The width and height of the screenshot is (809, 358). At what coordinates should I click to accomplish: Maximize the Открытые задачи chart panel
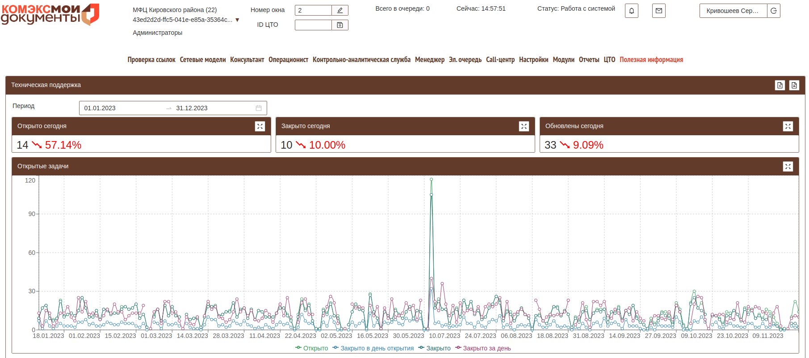click(x=788, y=167)
